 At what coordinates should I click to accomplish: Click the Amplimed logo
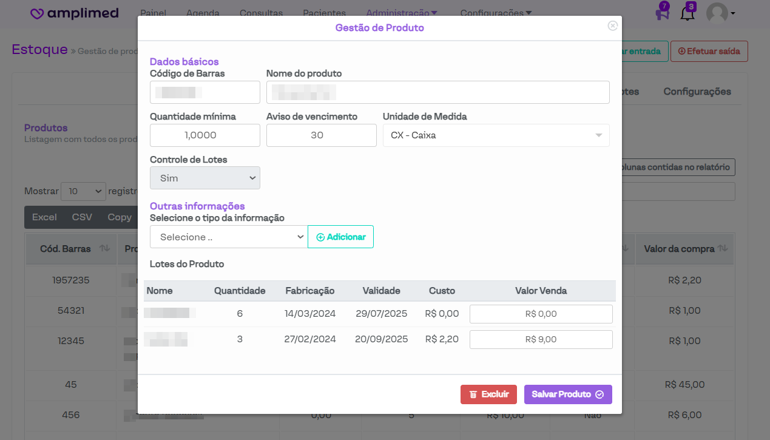click(x=75, y=13)
